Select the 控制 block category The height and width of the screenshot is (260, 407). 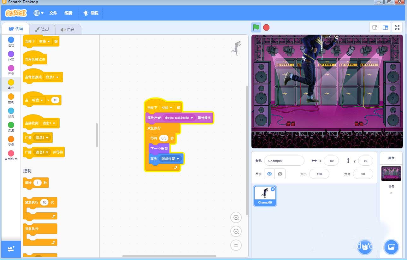tap(11, 98)
